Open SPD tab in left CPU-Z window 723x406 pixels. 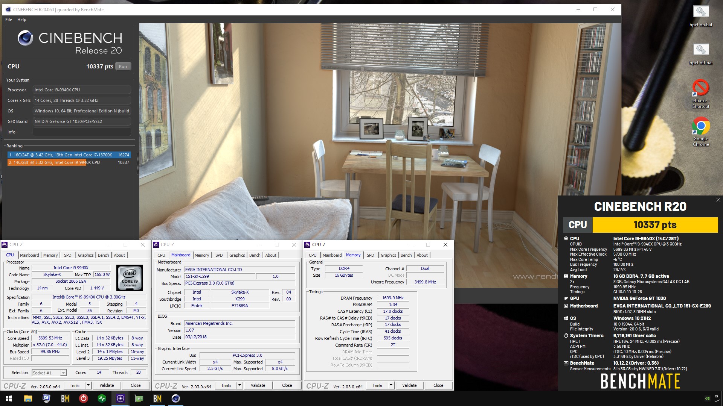pos(68,255)
